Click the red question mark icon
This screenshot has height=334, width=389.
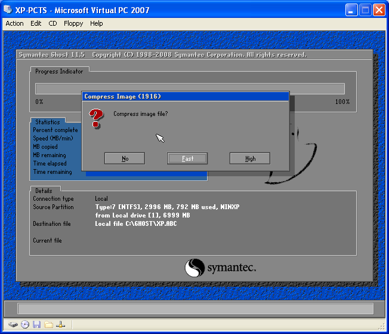pos(96,118)
